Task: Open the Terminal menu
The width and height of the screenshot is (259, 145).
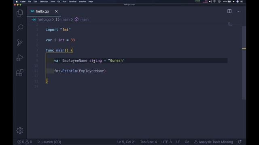Action: pos(72,2)
